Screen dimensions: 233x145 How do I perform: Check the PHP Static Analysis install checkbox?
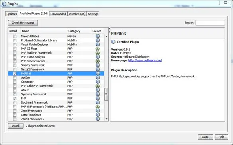15,57
